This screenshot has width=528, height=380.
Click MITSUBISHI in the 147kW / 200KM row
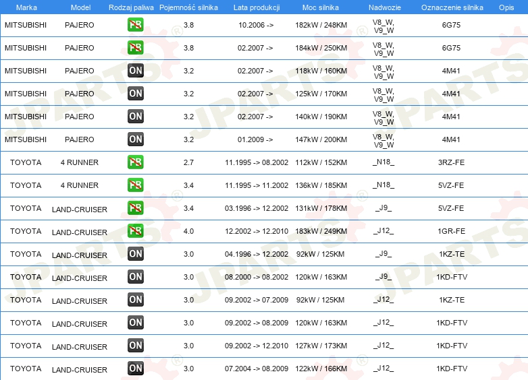pos(26,139)
